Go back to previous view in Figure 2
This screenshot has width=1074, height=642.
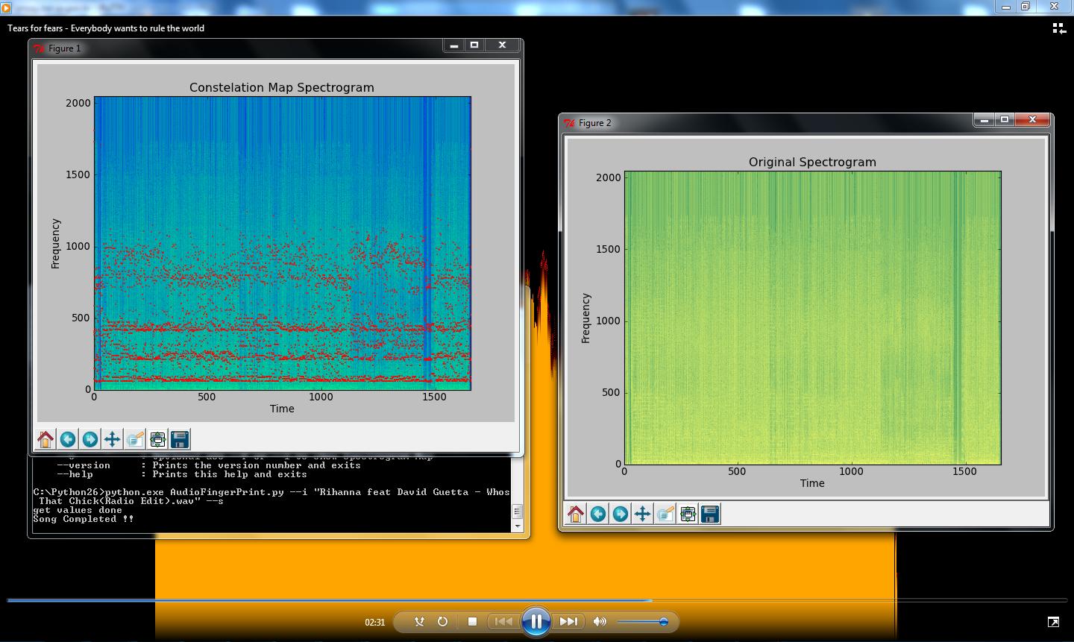pyautogui.click(x=598, y=514)
